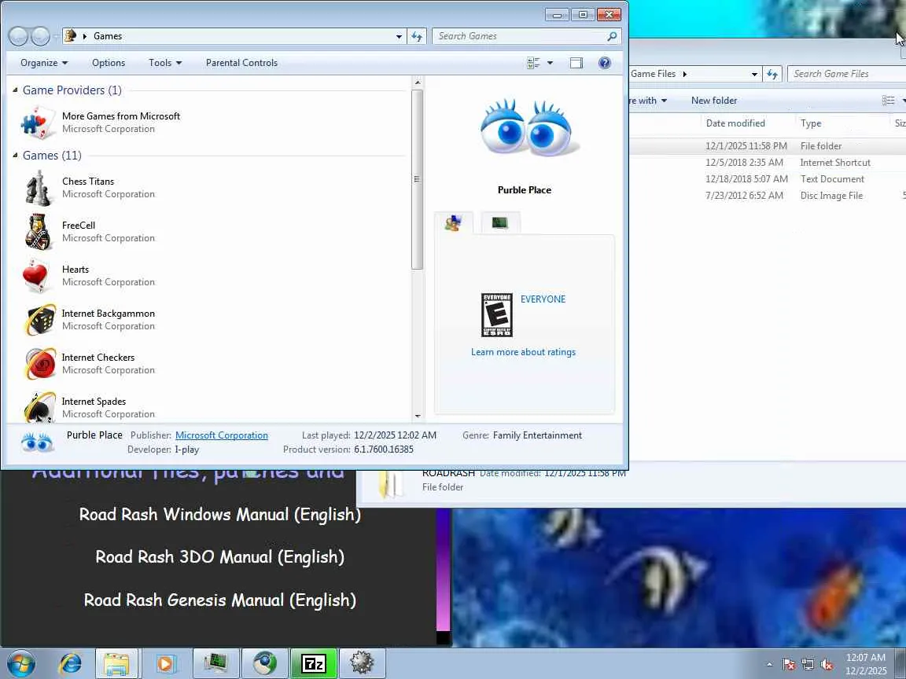Click the purple scrollbar in the web page

coord(443,569)
